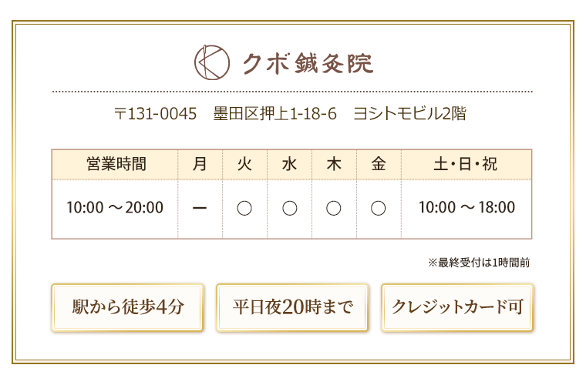Click the Wednesday open circle mark
Screen dimensions: 586x385
pos(289,208)
